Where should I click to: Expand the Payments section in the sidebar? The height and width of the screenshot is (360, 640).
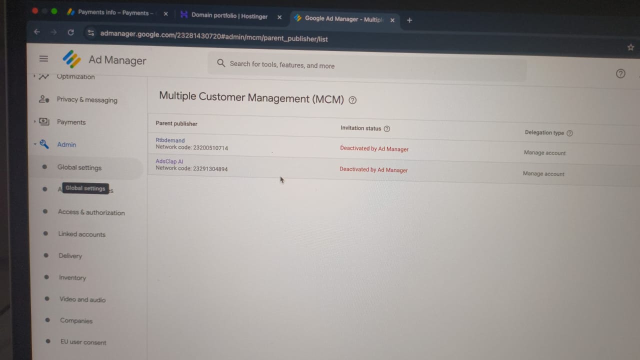(x=34, y=121)
